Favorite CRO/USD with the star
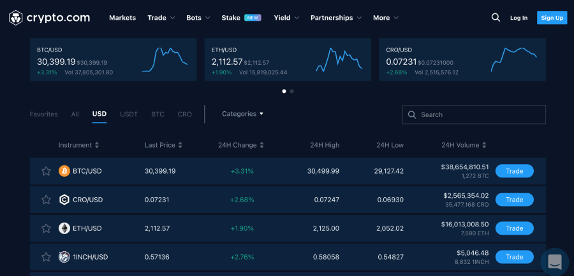 pos(46,200)
